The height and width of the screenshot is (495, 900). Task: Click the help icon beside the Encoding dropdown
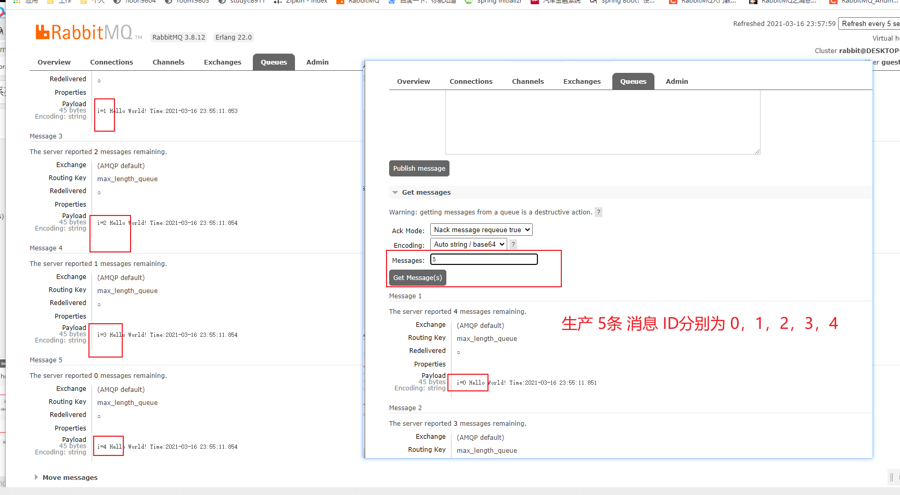point(512,244)
